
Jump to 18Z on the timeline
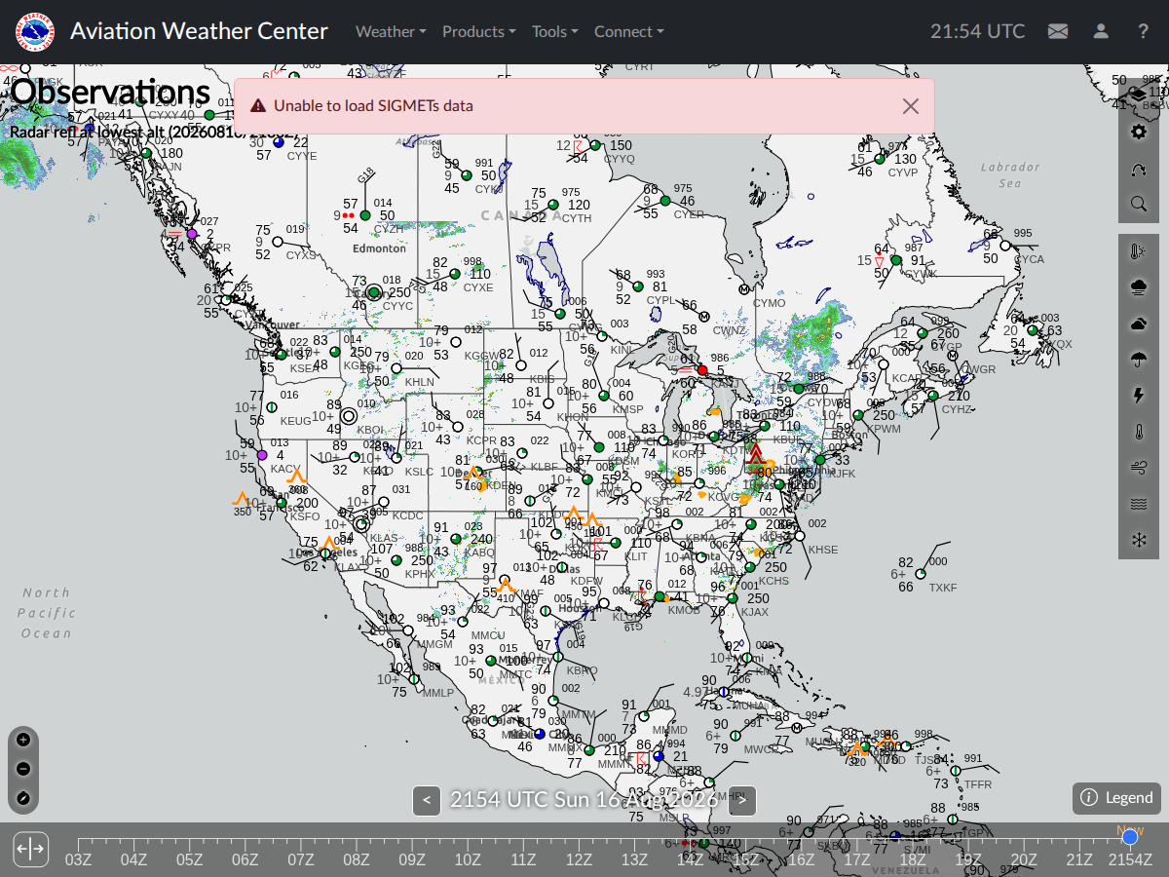[x=913, y=858]
